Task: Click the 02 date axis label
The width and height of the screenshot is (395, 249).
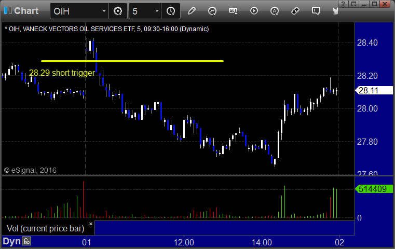Action: point(339,242)
